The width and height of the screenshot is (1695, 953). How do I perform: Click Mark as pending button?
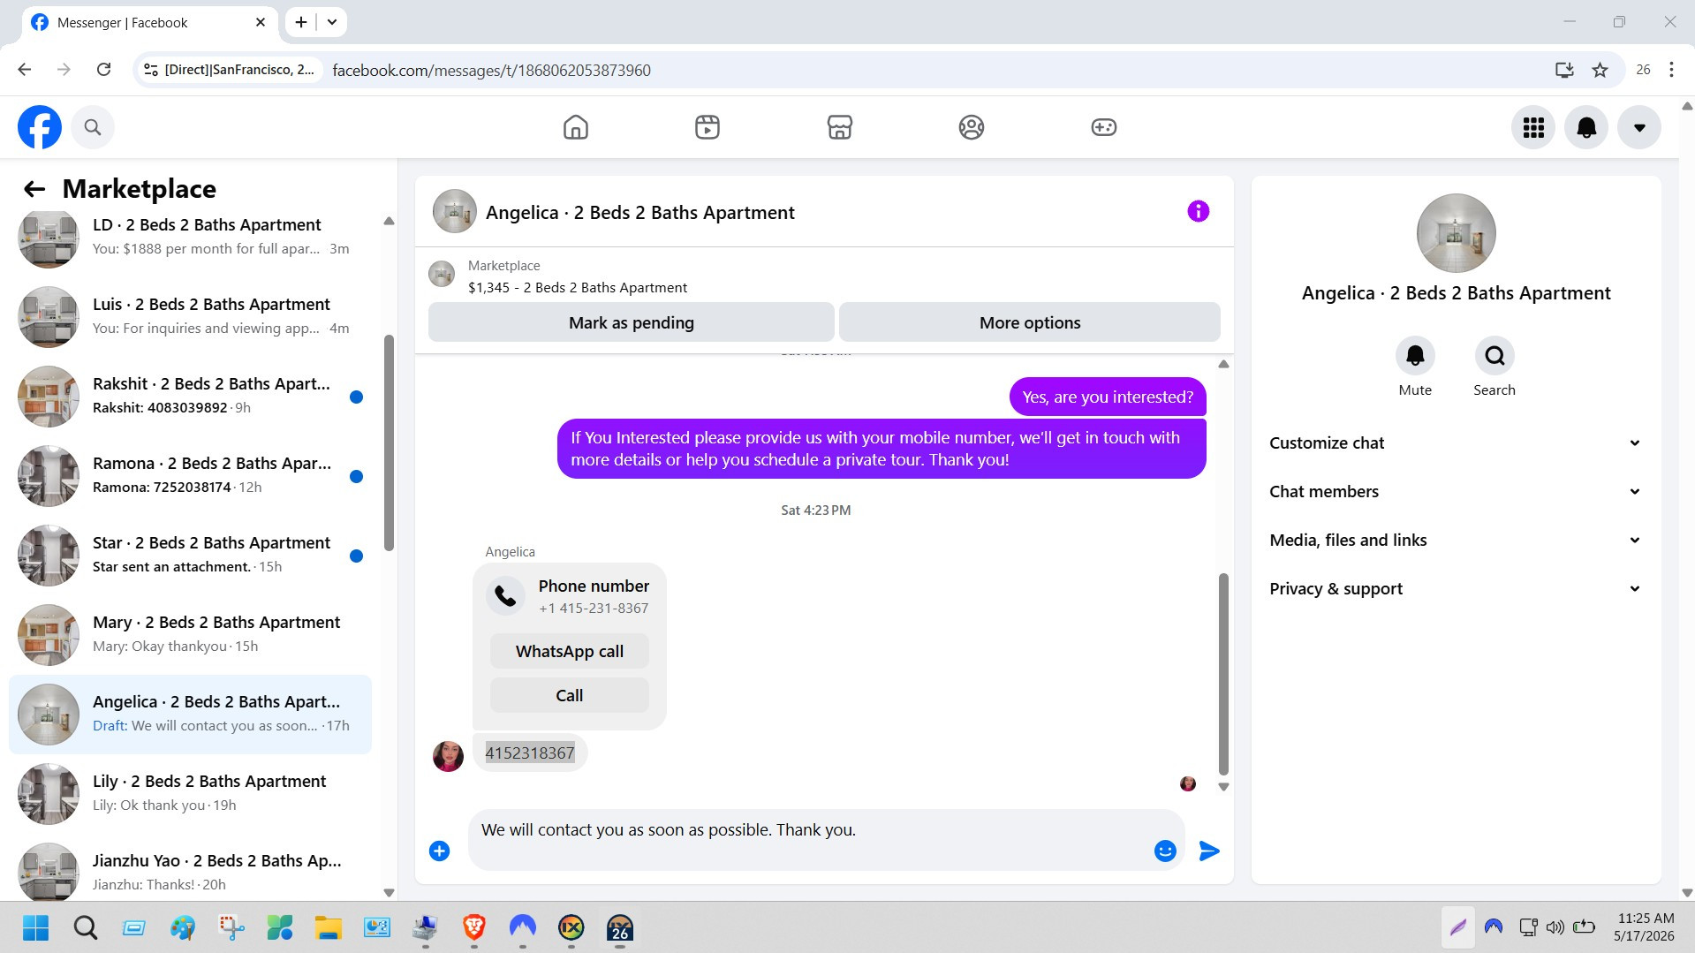(x=632, y=322)
